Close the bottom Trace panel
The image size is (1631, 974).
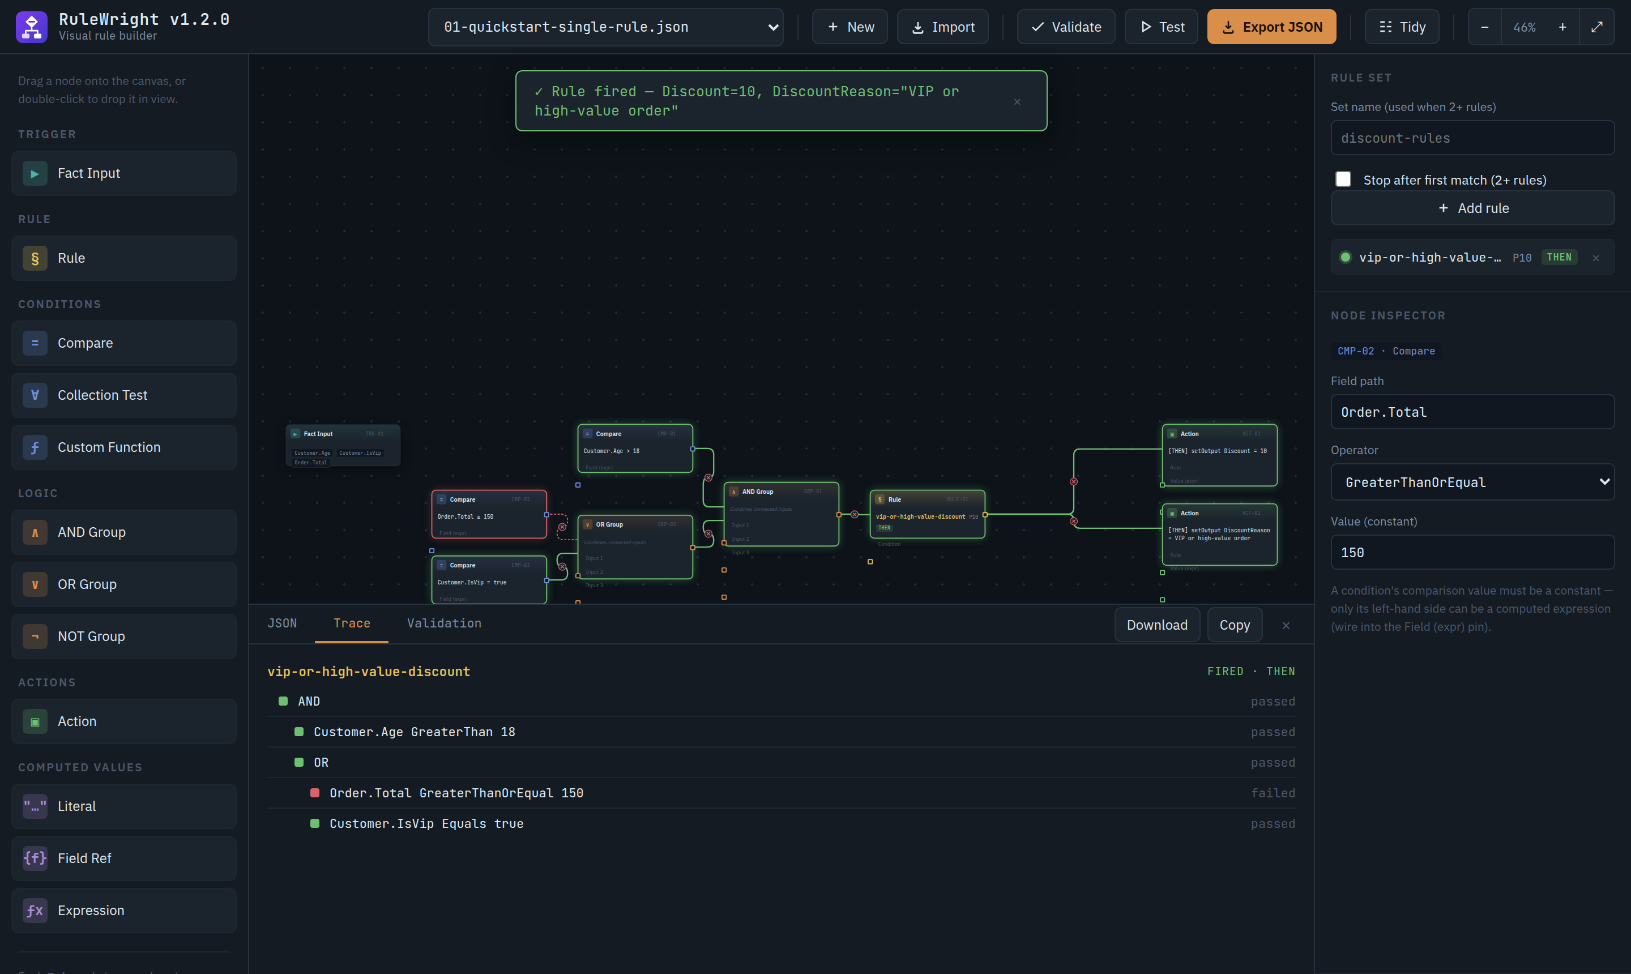pyautogui.click(x=1286, y=626)
